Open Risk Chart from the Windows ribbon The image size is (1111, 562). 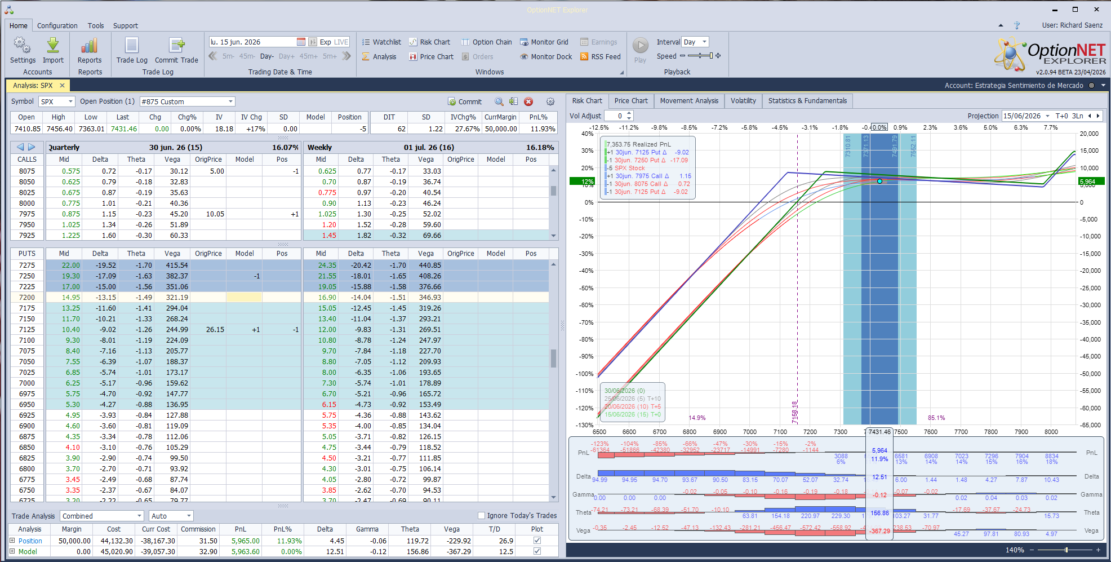[429, 42]
